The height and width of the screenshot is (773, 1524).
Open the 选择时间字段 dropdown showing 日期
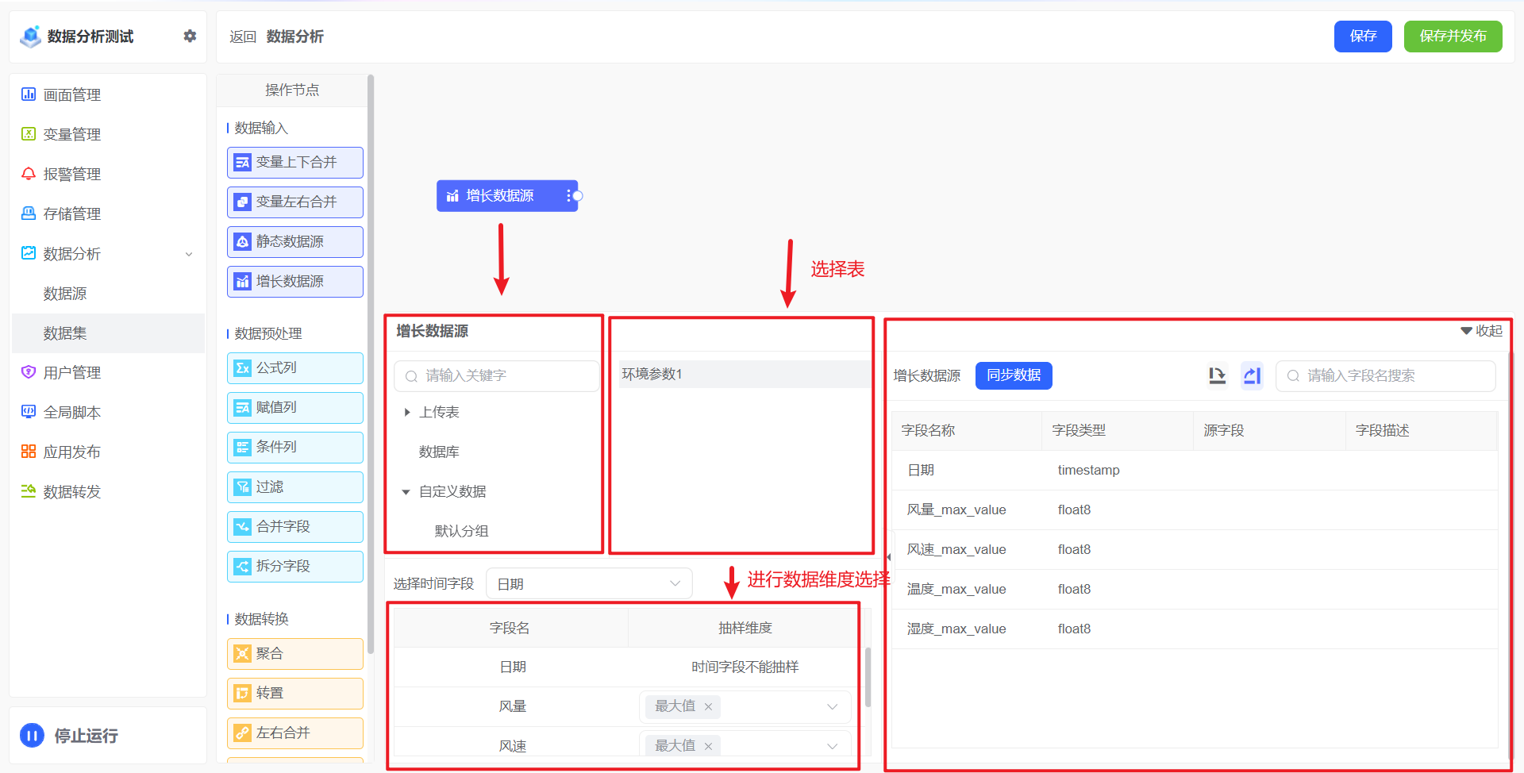click(x=588, y=583)
